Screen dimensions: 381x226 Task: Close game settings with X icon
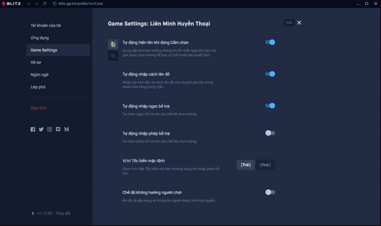[x=299, y=23]
